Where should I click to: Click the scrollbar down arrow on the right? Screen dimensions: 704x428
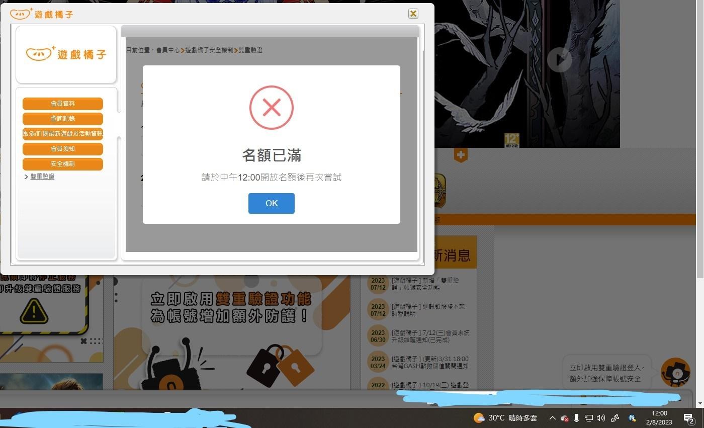(699, 402)
